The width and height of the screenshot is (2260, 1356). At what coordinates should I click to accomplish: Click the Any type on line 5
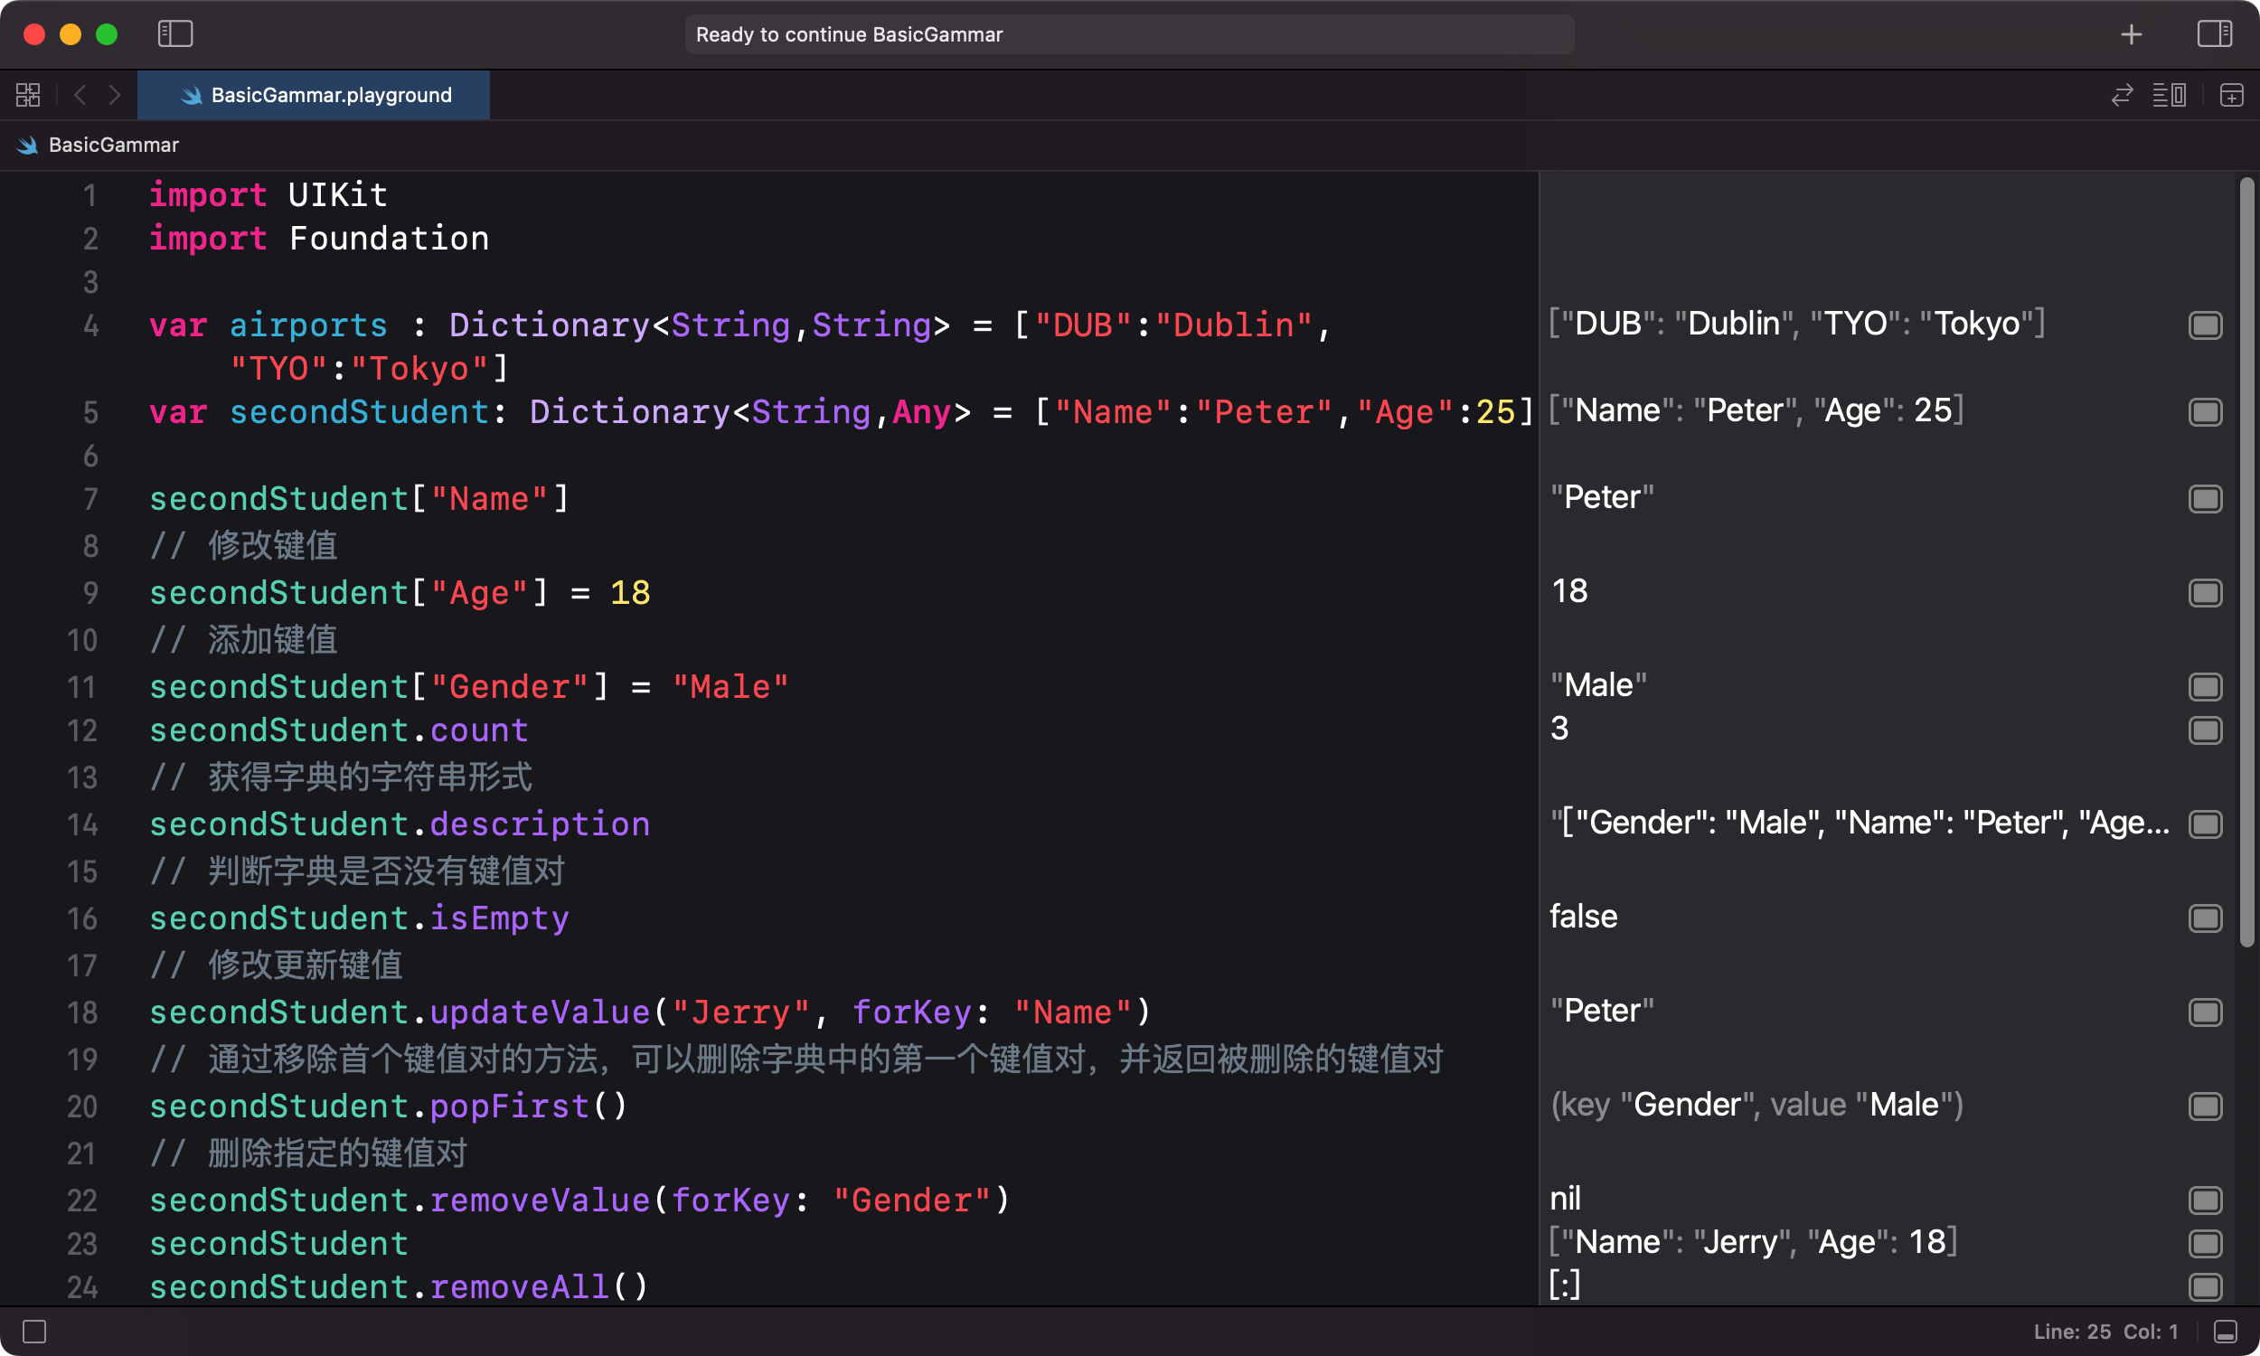tap(922, 413)
